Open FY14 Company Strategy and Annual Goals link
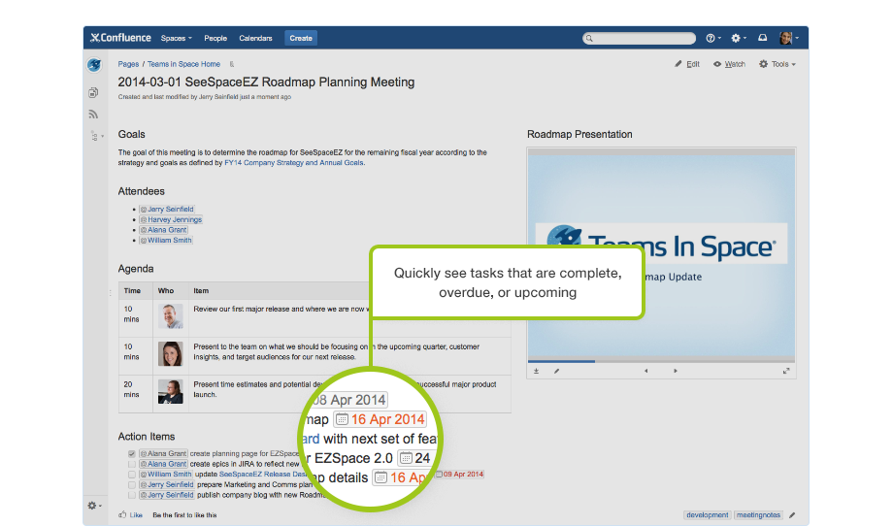Viewport: 893px width, 526px height. coord(294,163)
